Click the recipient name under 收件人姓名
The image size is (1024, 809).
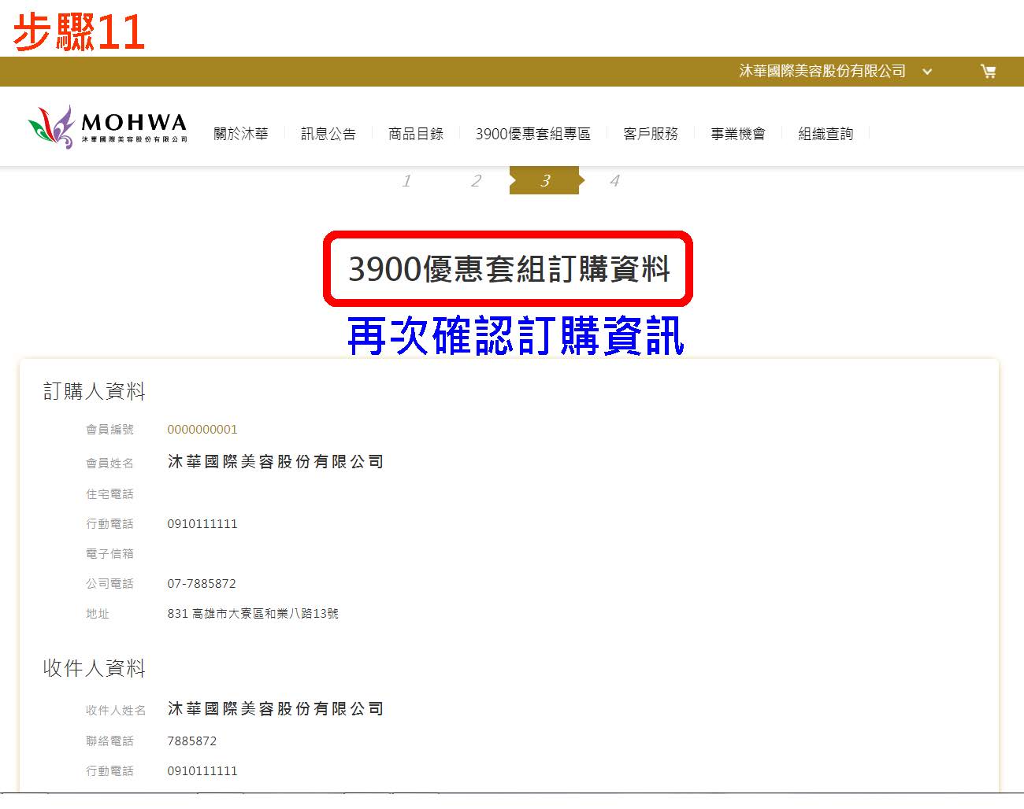[x=276, y=709]
